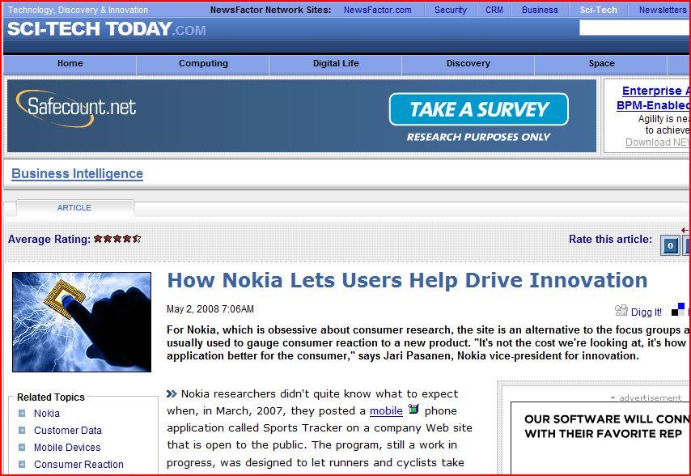Open the Computing navigation menu
Image resolution: width=691 pixels, height=476 pixels.
[x=203, y=64]
